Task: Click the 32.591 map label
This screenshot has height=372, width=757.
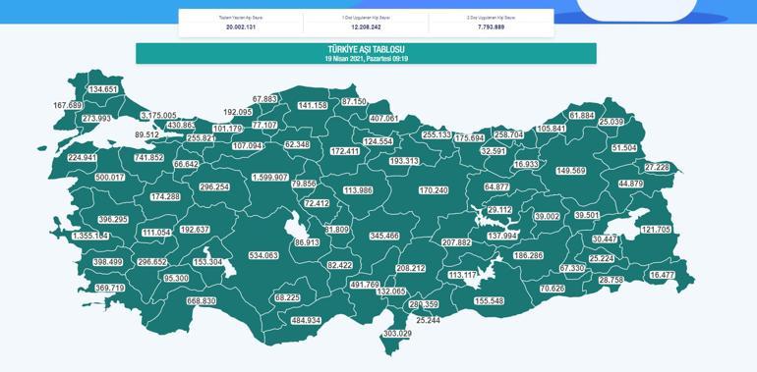Action: (x=494, y=151)
